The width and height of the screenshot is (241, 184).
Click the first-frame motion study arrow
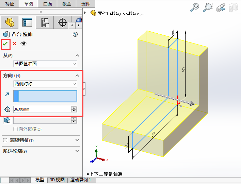(12, 180)
